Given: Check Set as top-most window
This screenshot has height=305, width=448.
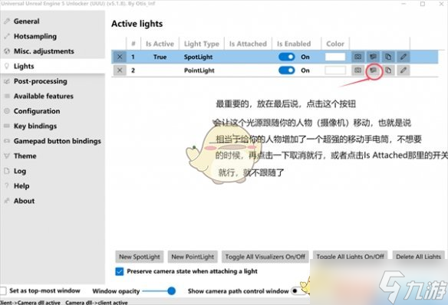Looking at the screenshot, I should pos(3,291).
